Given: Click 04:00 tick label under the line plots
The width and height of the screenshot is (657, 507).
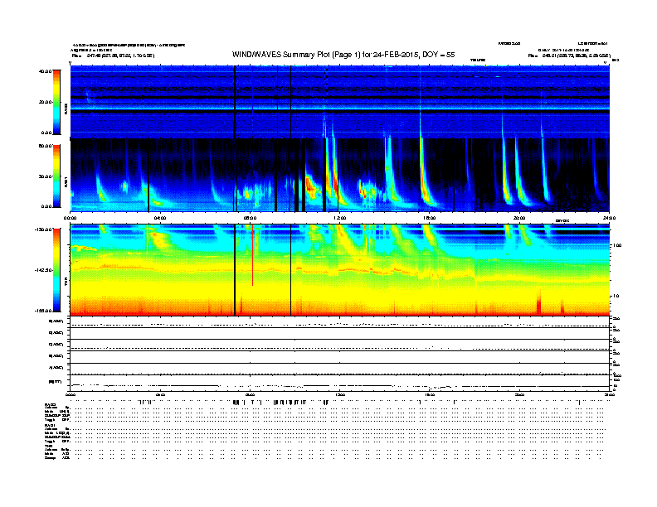Looking at the screenshot, I should point(160,394).
